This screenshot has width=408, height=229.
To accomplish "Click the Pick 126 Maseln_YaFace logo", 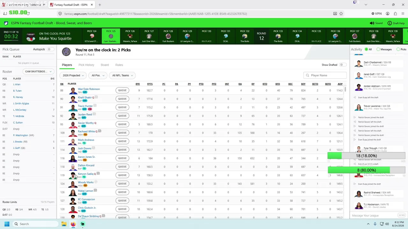I will point(130,36).
